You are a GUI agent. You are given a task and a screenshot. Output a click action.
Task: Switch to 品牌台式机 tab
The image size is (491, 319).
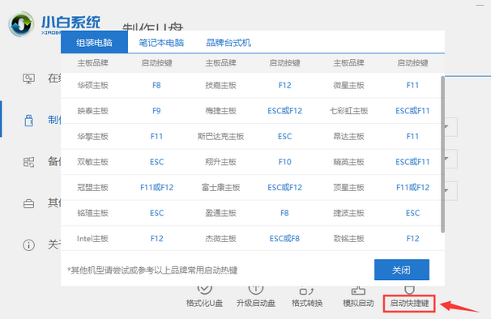228,43
